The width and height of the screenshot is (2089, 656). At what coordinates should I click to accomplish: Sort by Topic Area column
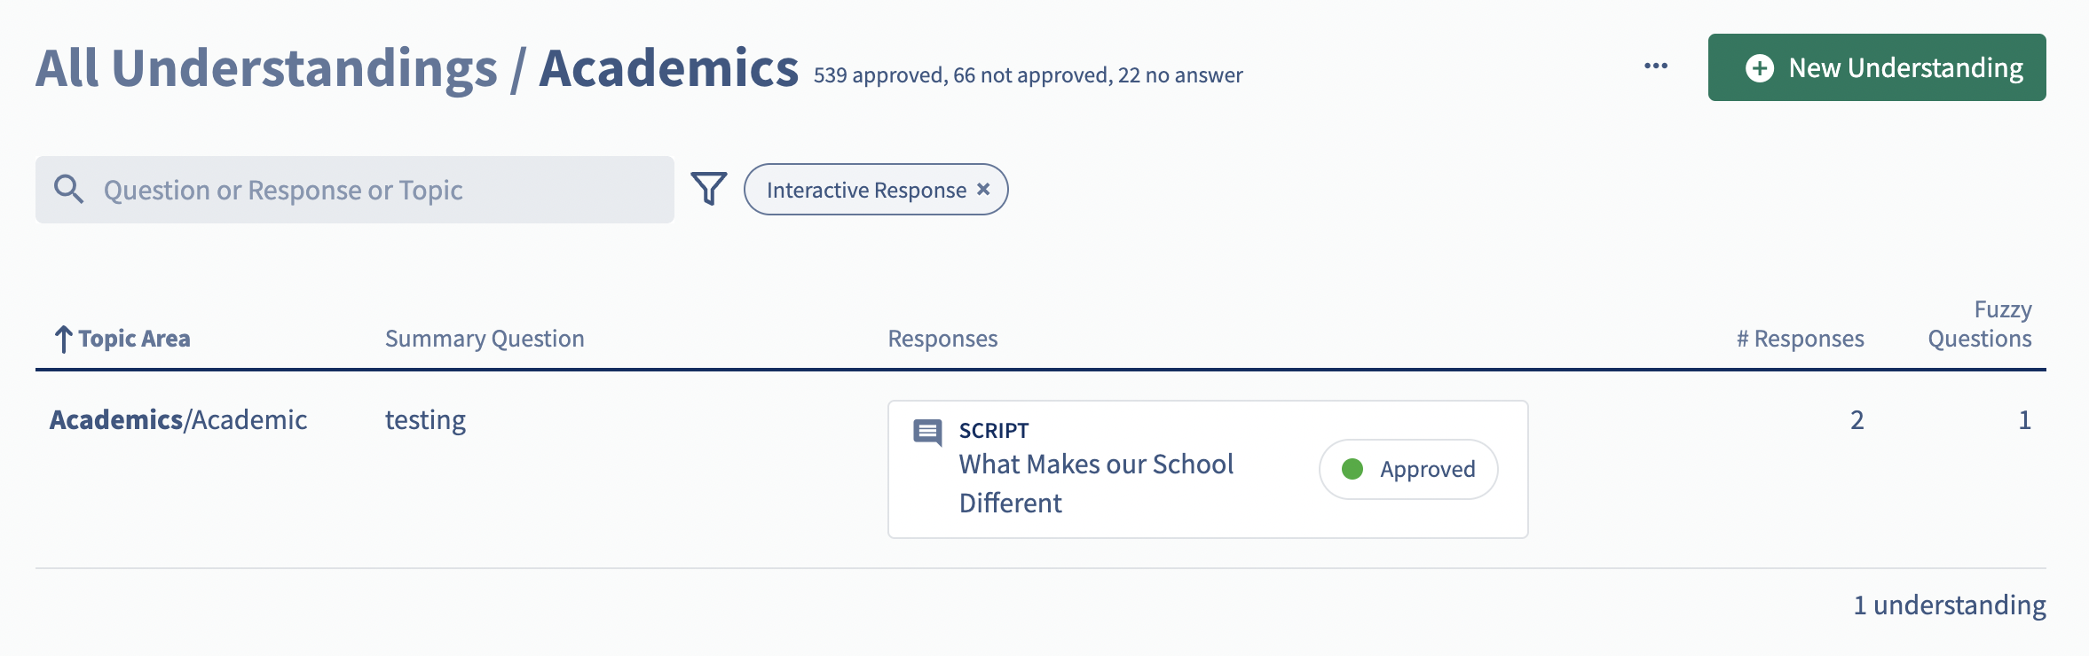pyautogui.click(x=134, y=339)
